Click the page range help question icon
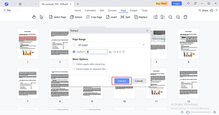 point(124,52)
